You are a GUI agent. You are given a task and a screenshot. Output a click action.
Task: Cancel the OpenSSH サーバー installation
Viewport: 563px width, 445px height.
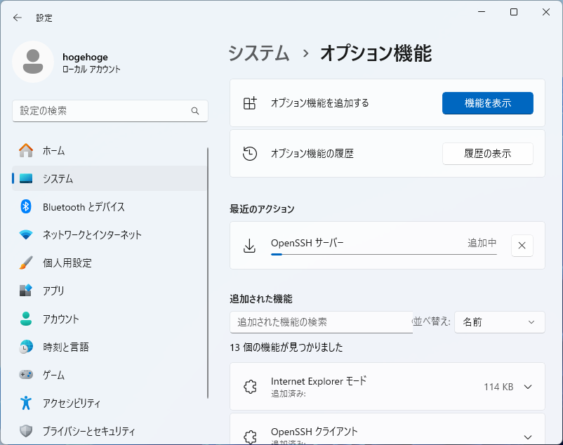[522, 246]
